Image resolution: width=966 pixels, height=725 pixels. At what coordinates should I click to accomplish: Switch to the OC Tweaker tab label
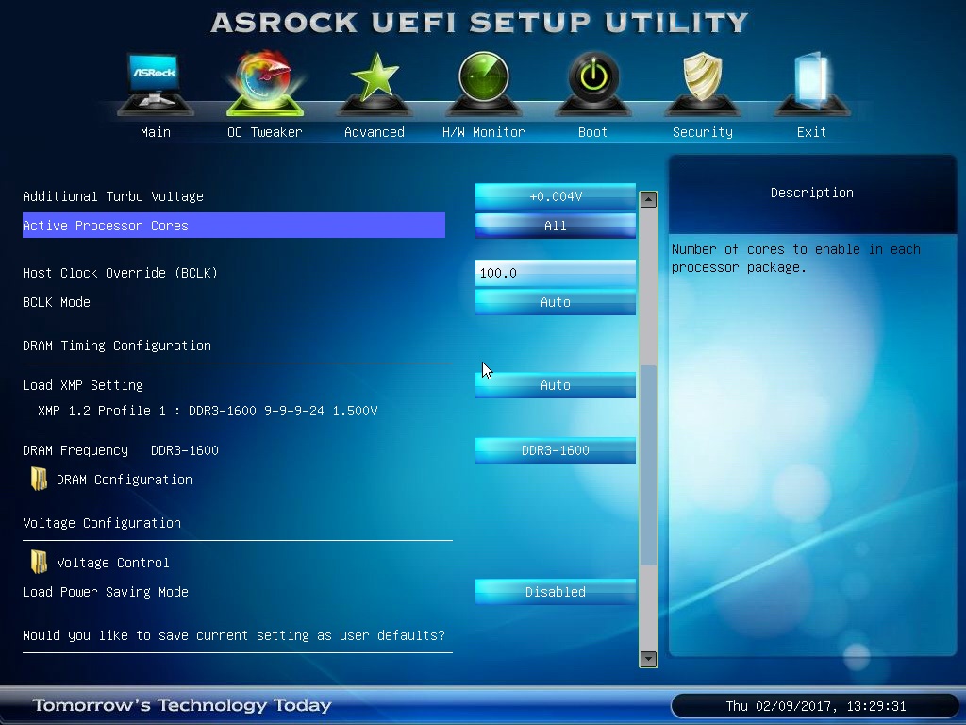point(265,132)
